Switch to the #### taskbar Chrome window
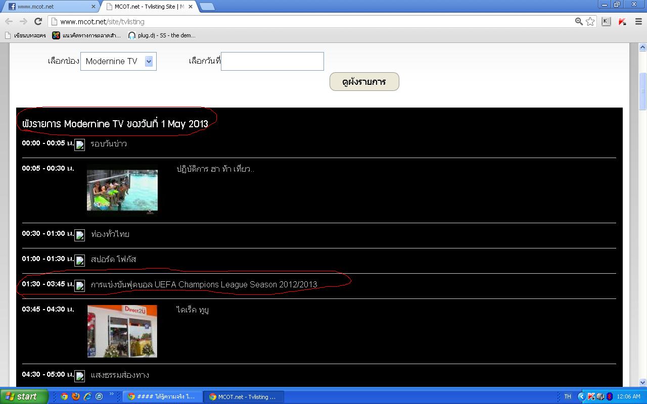Image resolution: width=647 pixels, height=404 pixels. point(163,396)
